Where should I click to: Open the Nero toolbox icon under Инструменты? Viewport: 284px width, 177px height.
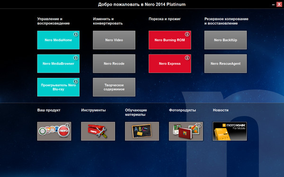98,131
